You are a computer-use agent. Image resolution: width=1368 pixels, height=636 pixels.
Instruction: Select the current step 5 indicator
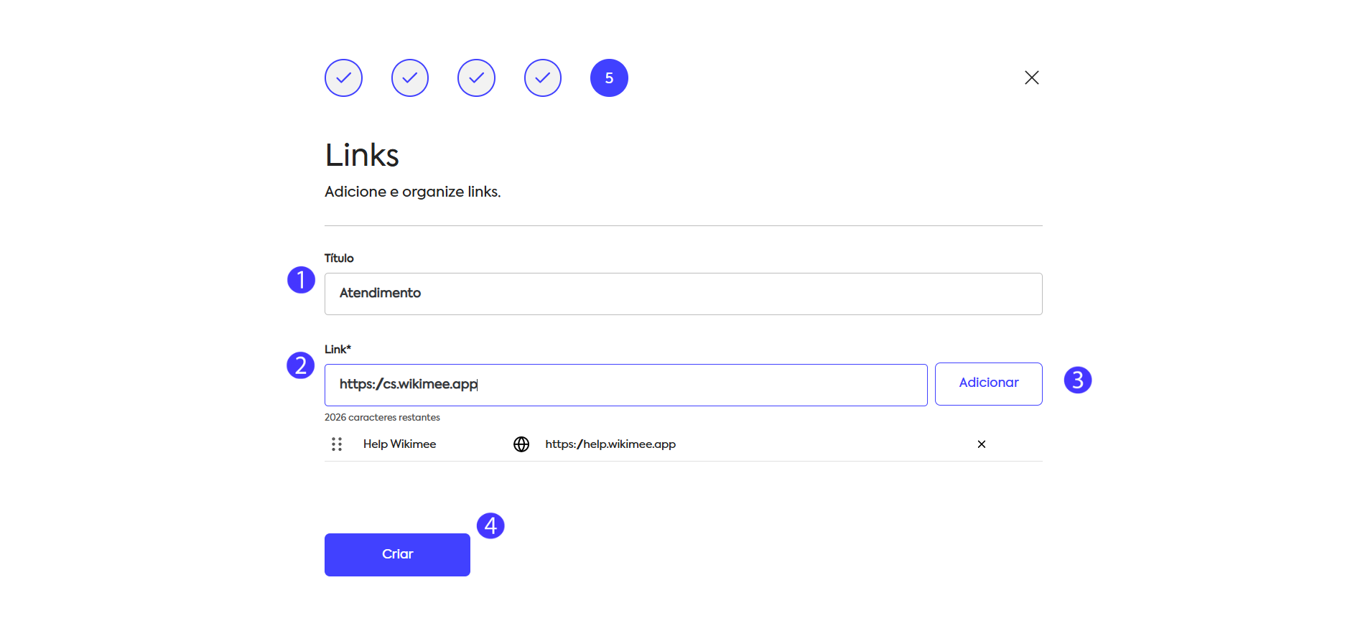click(609, 78)
